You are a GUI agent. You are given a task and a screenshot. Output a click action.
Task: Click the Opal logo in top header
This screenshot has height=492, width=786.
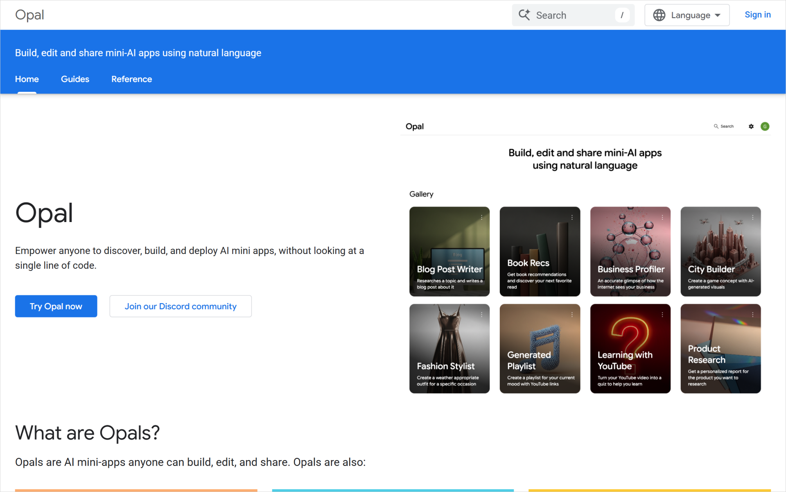pos(29,15)
